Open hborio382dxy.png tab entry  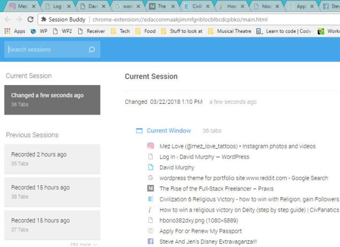pyautogui.click(x=199, y=220)
